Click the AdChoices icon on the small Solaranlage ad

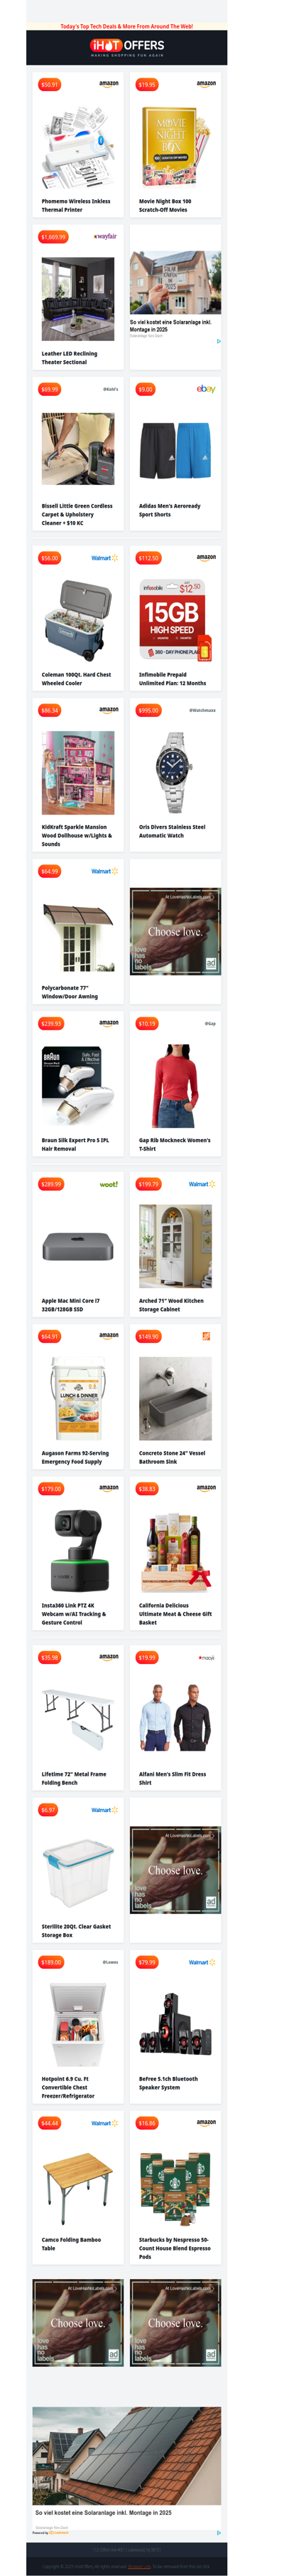point(218,341)
